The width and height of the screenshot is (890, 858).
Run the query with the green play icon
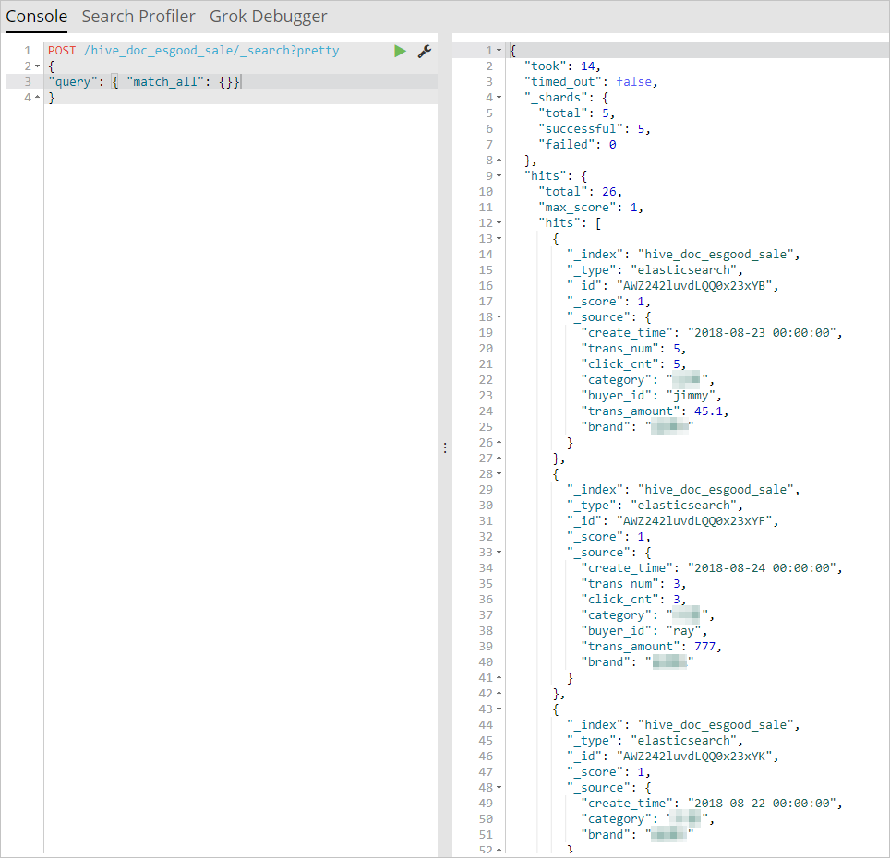coord(400,51)
